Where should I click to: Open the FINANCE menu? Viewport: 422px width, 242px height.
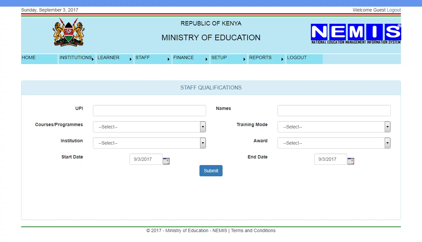(183, 57)
